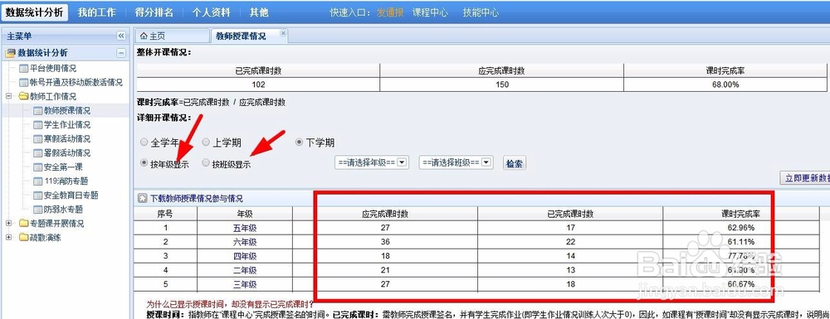Switch to the 教师授课情况 tab

tap(248, 36)
